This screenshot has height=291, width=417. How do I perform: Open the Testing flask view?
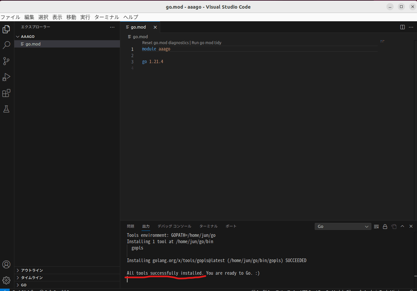coord(6,109)
